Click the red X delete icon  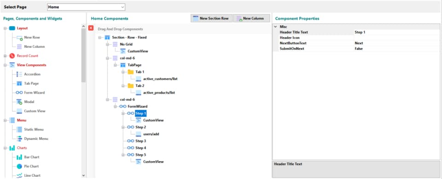click(91, 28)
